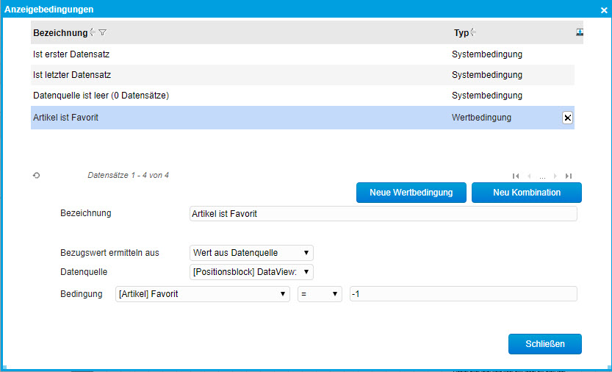This screenshot has height=372, width=612.
Task: Refresh the records list
Action: pos(36,176)
